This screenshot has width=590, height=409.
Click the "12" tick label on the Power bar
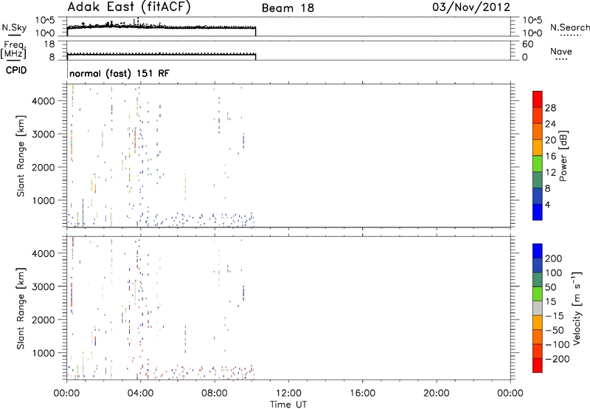[x=550, y=173]
